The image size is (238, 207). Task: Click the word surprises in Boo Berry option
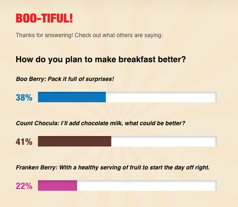100,79
